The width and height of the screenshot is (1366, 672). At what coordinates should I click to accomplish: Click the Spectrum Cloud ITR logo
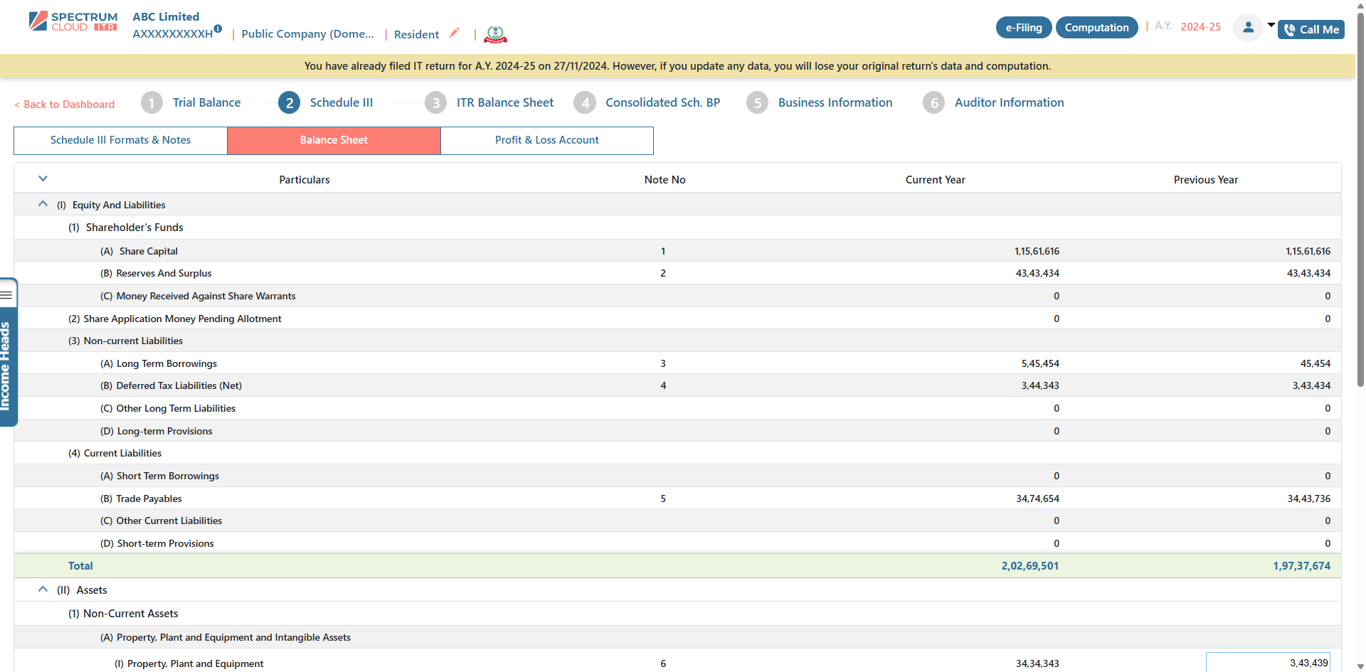(73, 21)
